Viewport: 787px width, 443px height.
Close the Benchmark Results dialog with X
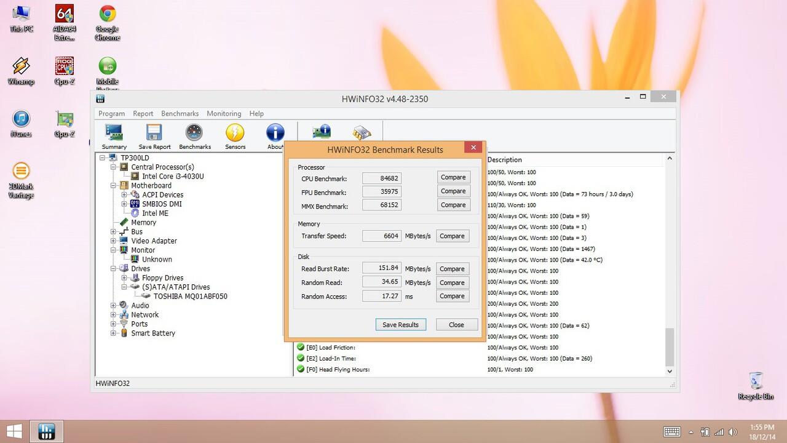pyautogui.click(x=473, y=148)
